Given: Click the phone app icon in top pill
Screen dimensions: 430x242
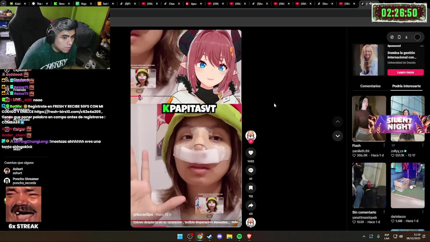Looking at the screenshot, I should [x=399, y=37].
